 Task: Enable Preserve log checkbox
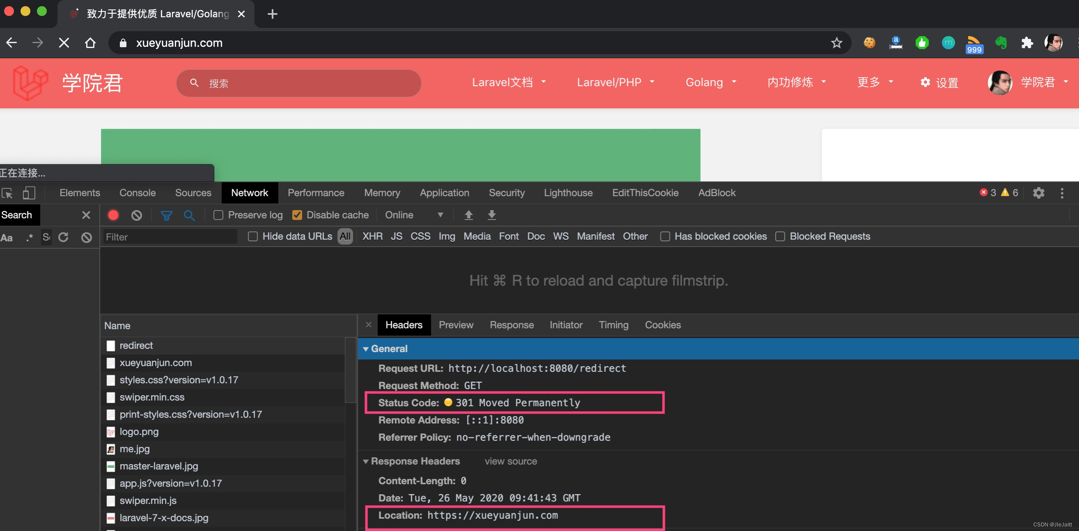[x=218, y=215]
